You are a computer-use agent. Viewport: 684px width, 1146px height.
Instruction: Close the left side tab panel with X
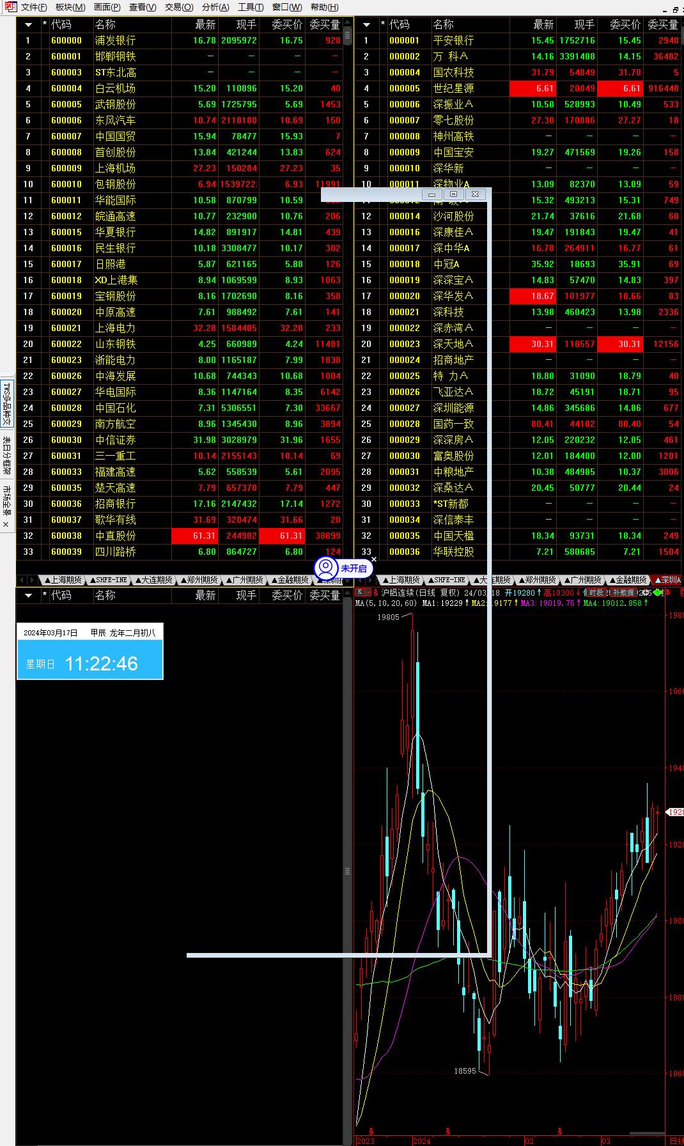pyautogui.click(x=6, y=524)
